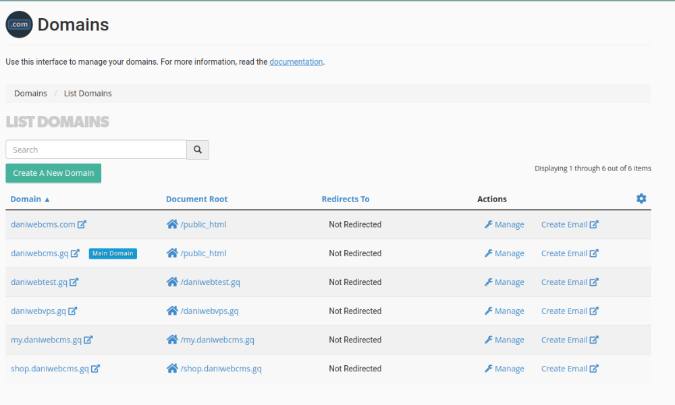Open the table settings gear icon
The image size is (675, 405).
[x=641, y=199]
